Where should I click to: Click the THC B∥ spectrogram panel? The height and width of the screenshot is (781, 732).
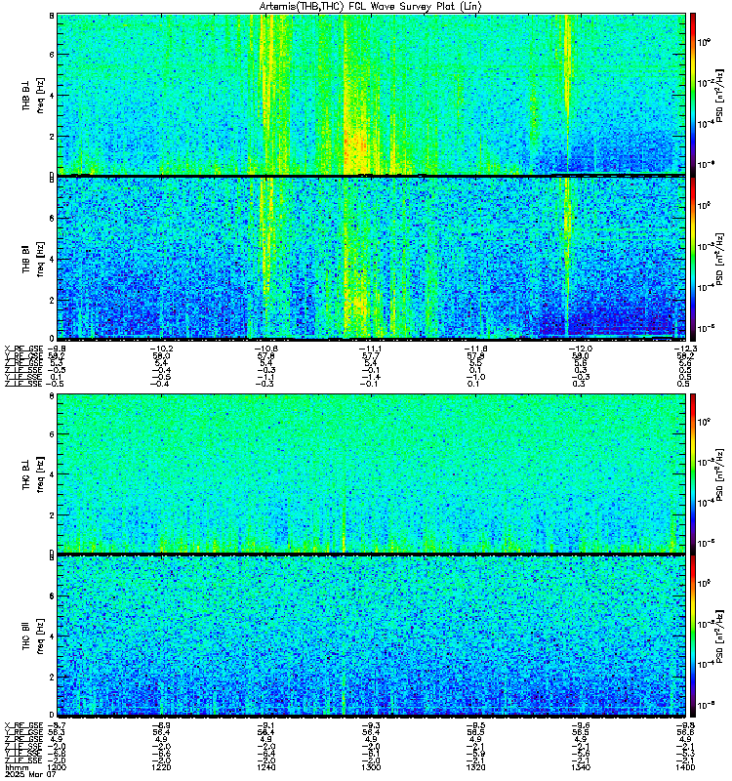click(372, 636)
